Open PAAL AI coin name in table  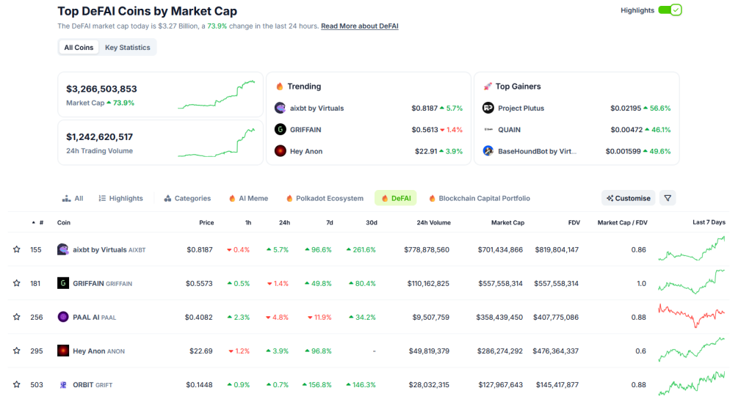tap(86, 317)
